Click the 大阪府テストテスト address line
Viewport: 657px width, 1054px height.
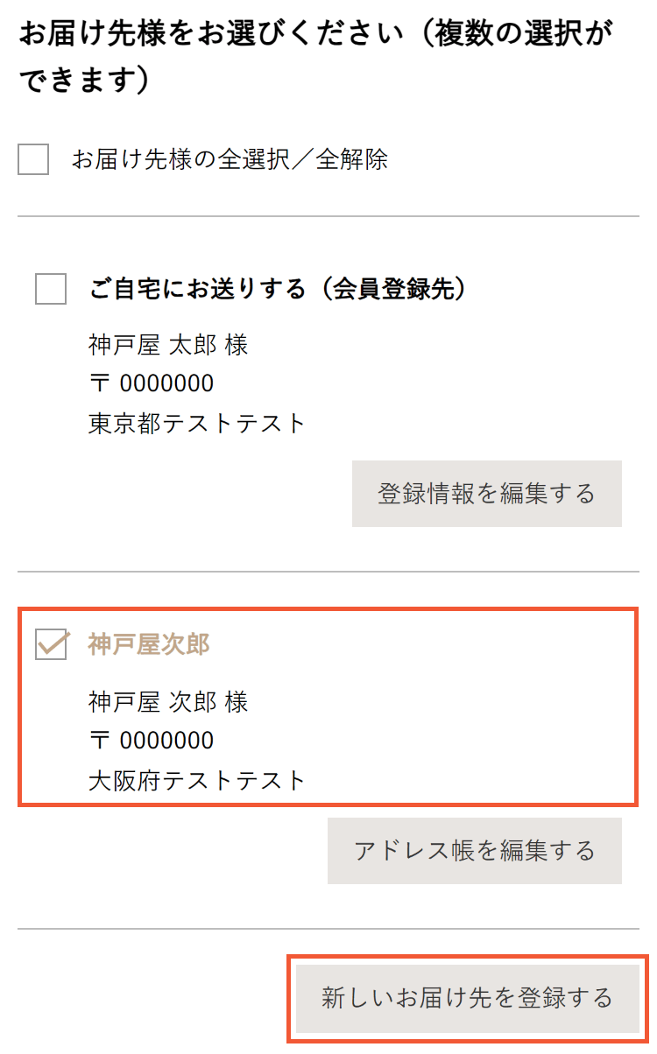197,780
